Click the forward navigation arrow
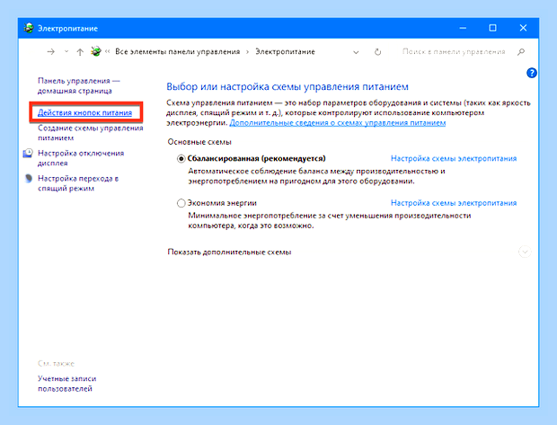Viewport: 557px width, 425px height. tap(51, 52)
